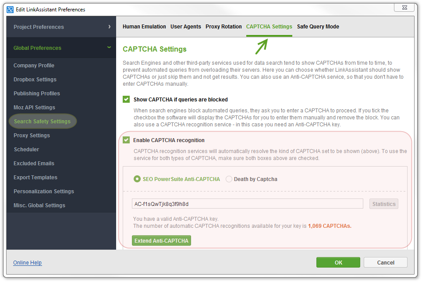Switch to User Agents tab
The height and width of the screenshot is (282, 422).
186,27
